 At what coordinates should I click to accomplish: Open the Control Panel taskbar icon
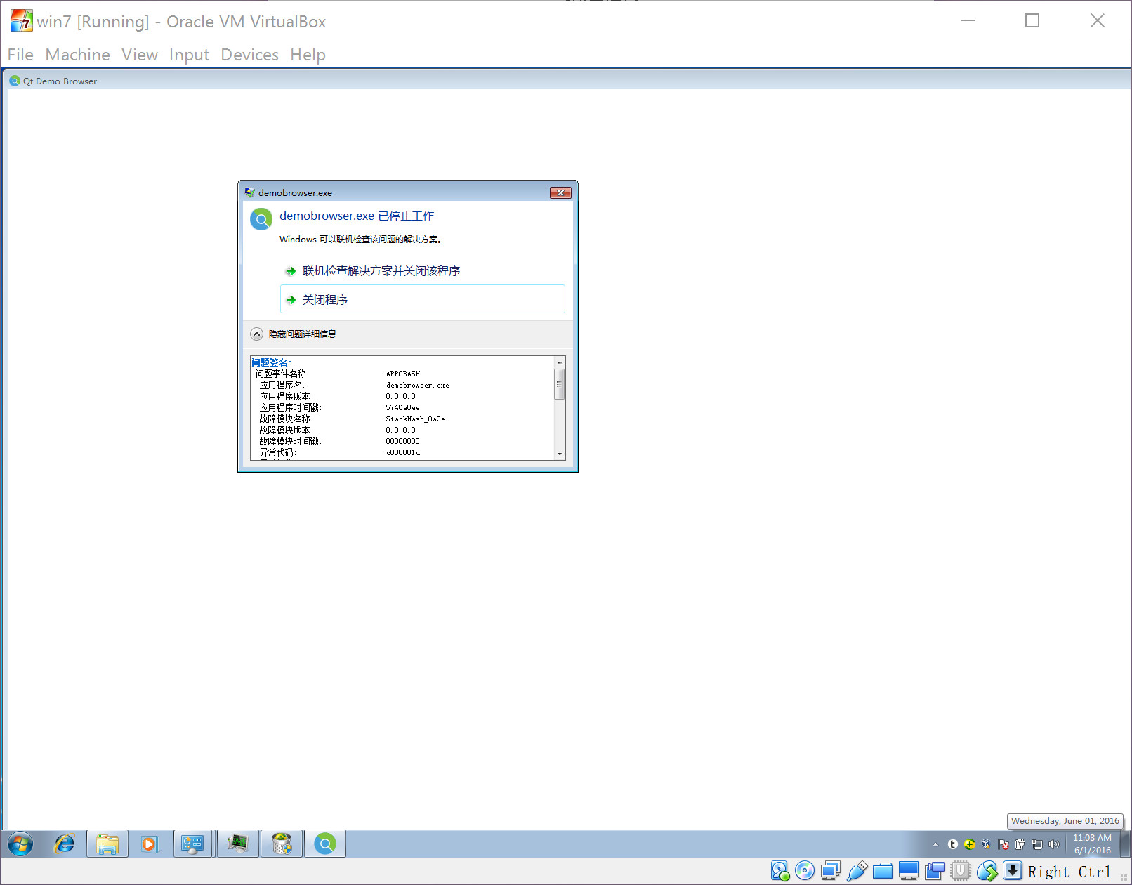pos(192,844)
